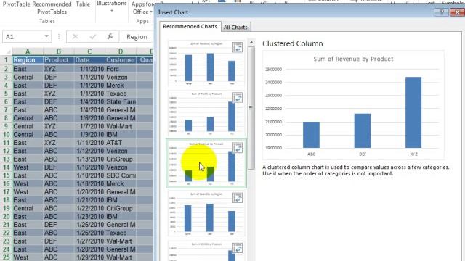465x261 pixels.
Task: Click Recommended PivotTables button
Action: click(52, 8)
